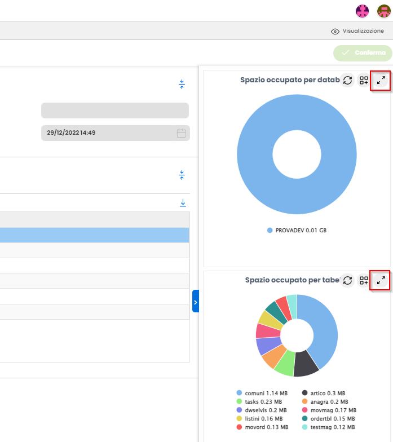393x442 pixels.
Task: Collapse the second section with compress arrows
Action: click(x=182, y=175)
